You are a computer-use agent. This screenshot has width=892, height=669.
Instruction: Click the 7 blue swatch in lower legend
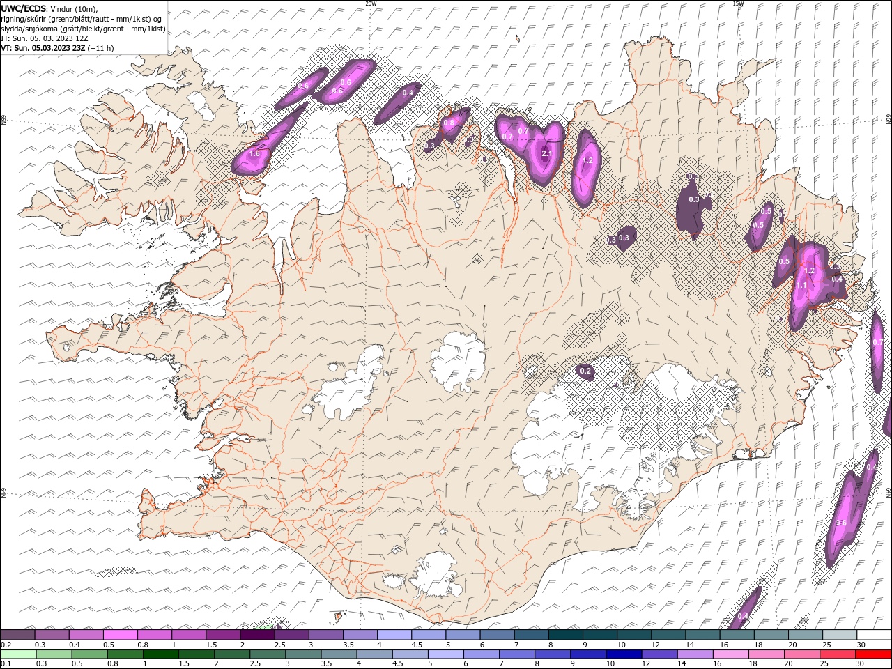pos(516,654)
